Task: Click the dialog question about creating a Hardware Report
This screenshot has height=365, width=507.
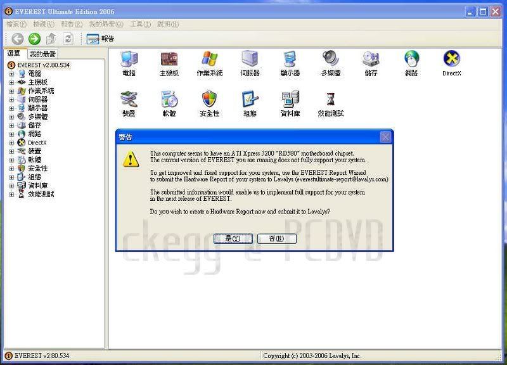Action: [x=240, y=212]
